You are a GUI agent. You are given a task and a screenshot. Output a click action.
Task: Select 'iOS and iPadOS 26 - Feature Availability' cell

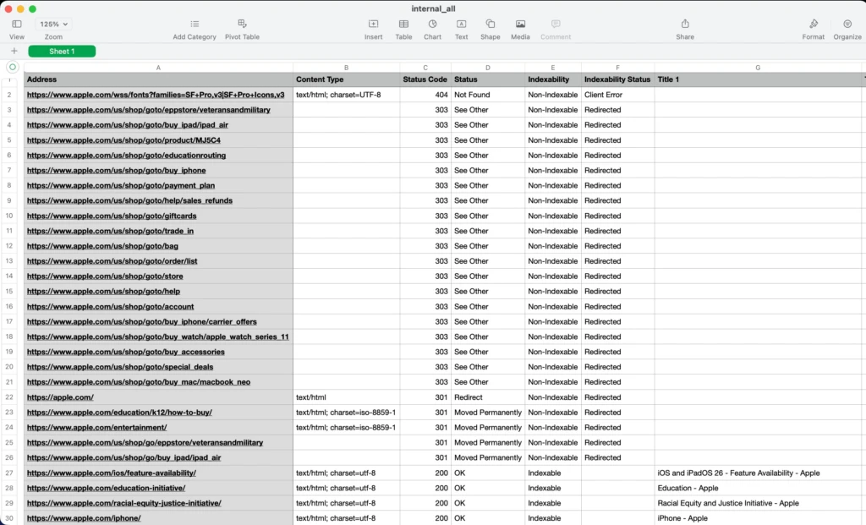[x=758, y=473]
